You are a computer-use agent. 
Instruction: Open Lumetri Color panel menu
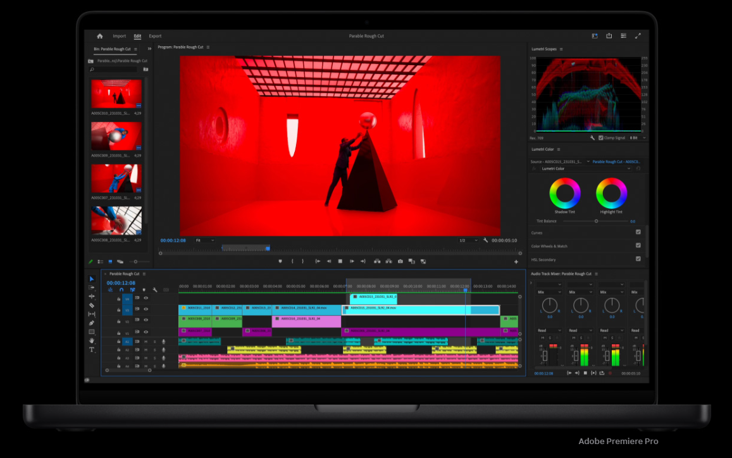point(559,149)
